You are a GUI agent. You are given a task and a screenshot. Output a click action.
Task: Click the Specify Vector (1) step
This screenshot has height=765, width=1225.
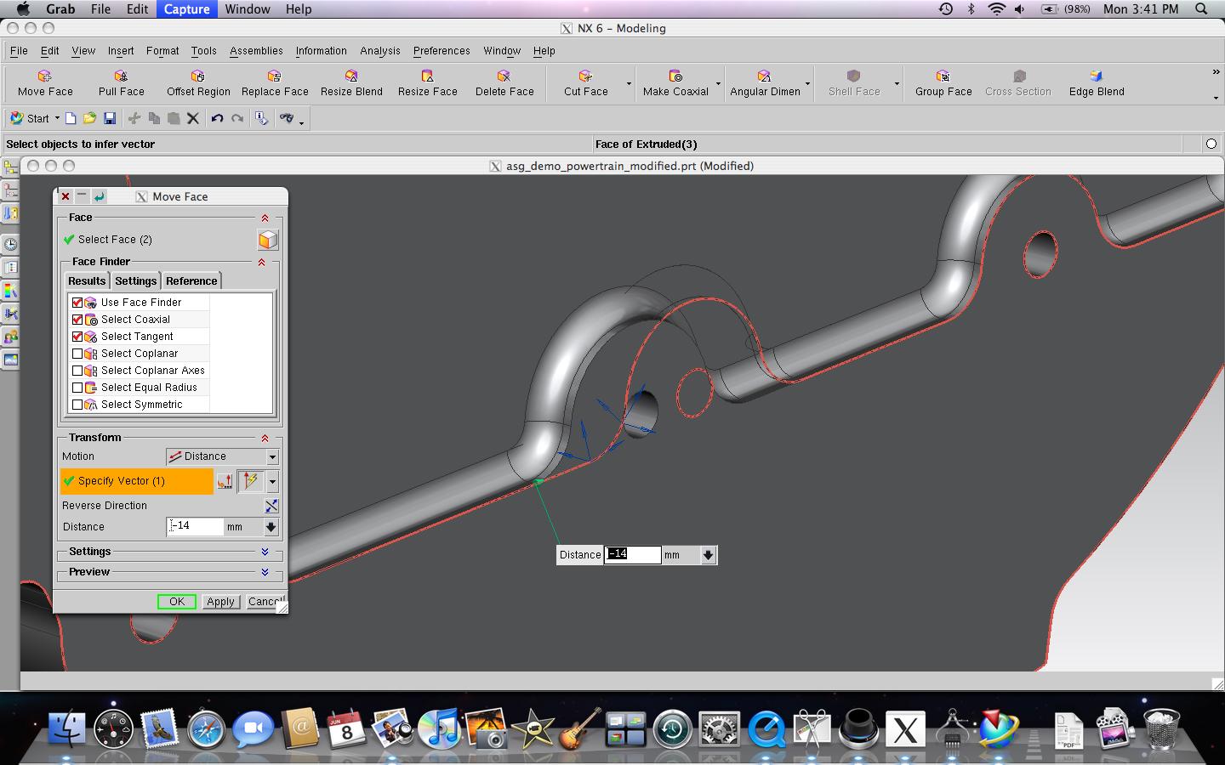click(137, 481)
